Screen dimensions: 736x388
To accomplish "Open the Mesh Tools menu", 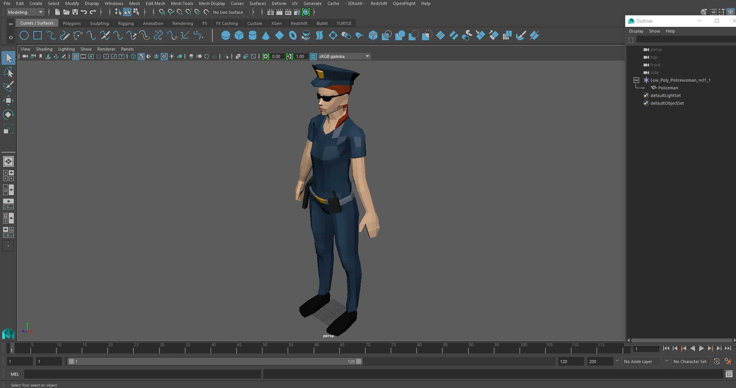I will (182, 3).
